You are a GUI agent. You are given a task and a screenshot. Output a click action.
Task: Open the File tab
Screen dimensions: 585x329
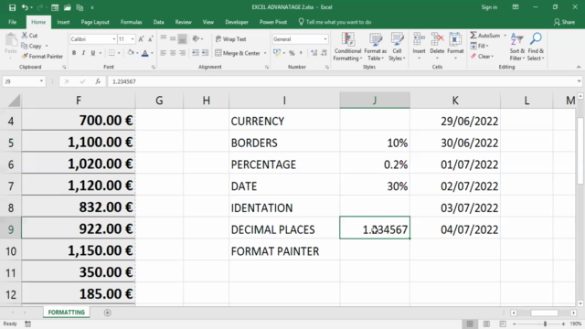(x=12, y=22)
